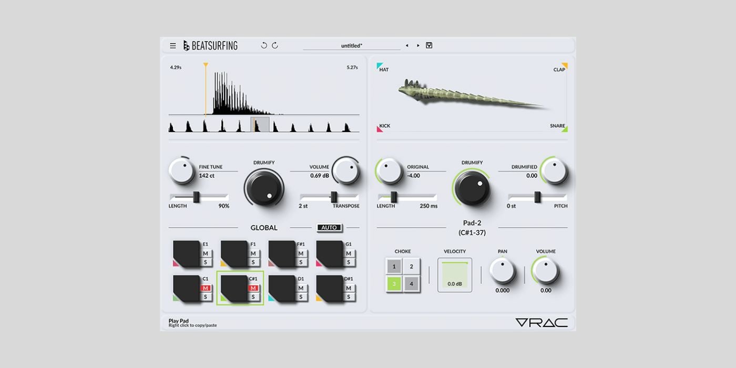The width and height of the screenshot is (736, 368).
Task: Play the selected C#1 pad
Action: 234,288
